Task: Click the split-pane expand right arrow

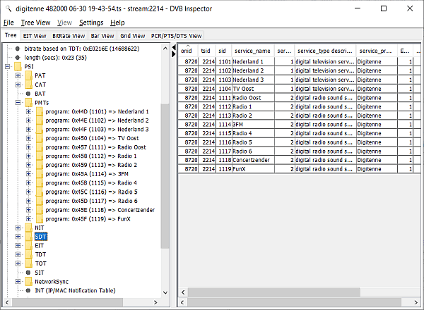Action: pyautogui.click(x=174, y=54)
